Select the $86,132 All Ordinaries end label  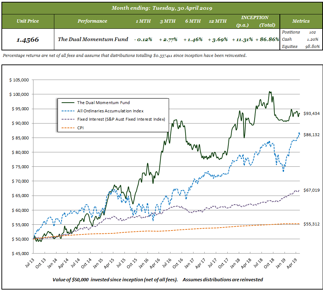311,135
